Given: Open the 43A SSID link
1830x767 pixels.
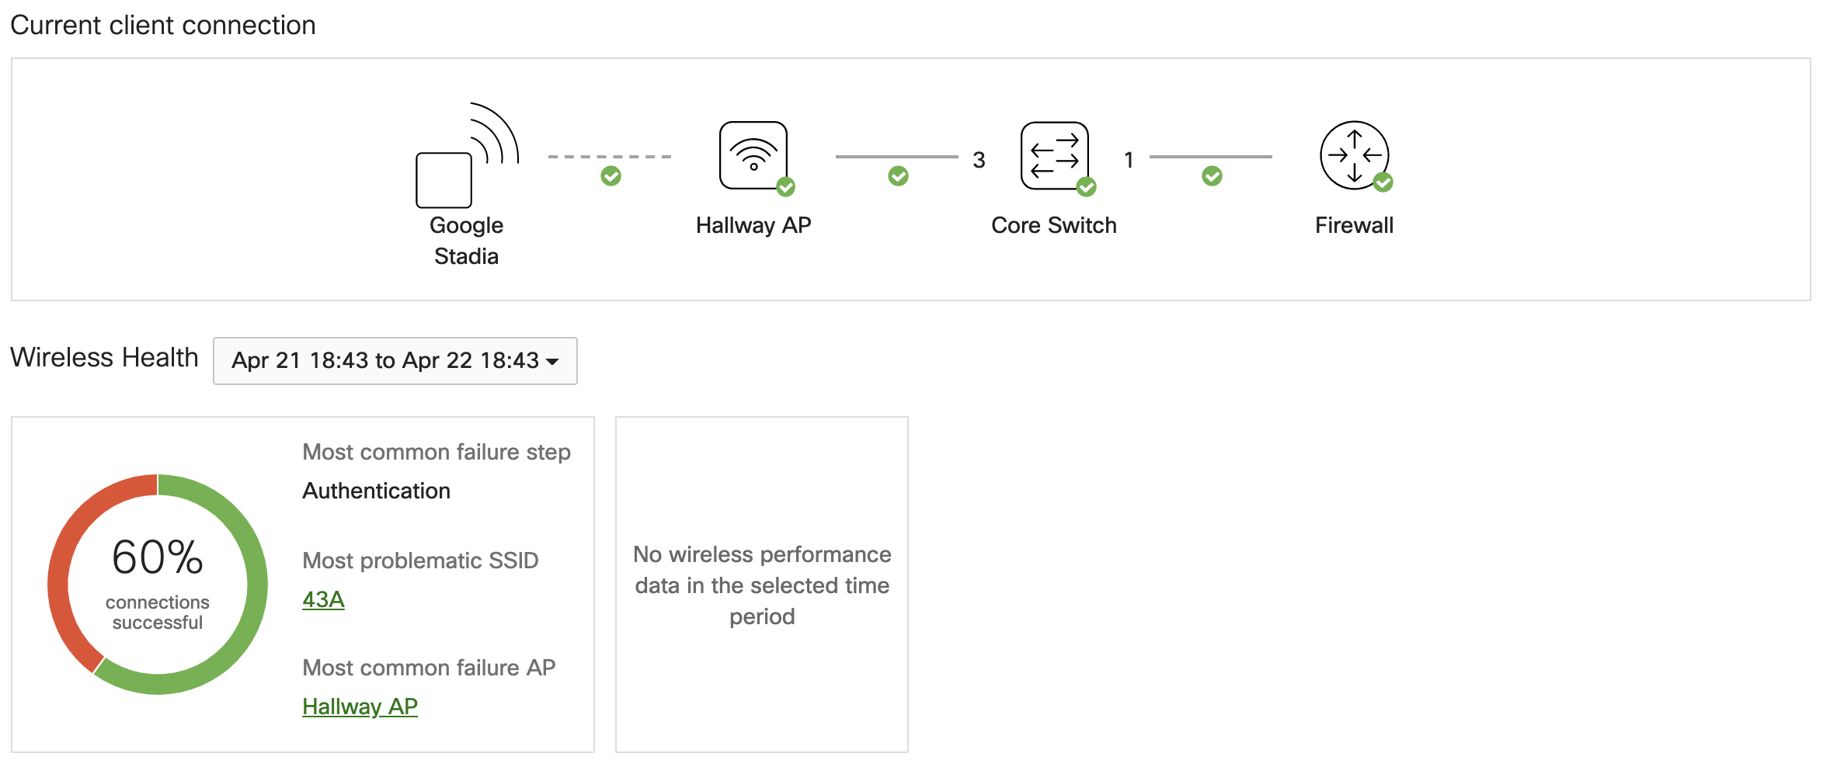Looking at the screenshot, I should tap(323, 599).
